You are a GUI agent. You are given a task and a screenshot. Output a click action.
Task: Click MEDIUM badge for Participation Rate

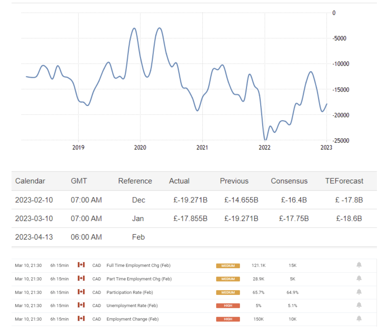click(228, 293)
